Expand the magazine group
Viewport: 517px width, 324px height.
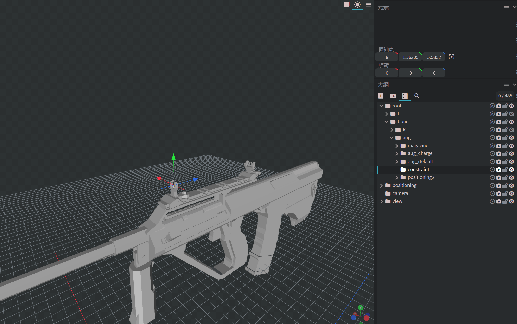[x=397, y=146]
